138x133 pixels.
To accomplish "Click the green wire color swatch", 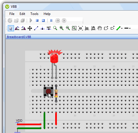I will [x=118, y=28].
